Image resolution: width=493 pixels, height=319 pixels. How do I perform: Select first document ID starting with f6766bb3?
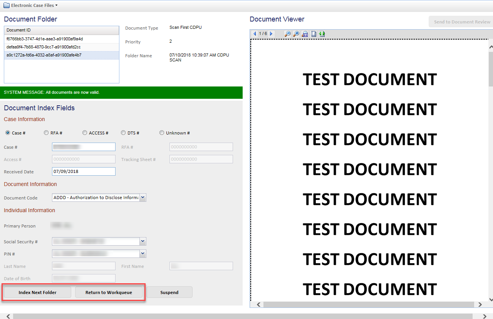coord(45,39)
